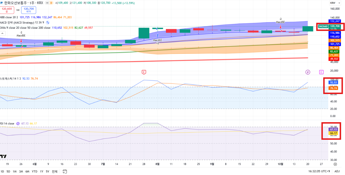The height and width of the screenshot is (175, 345).
Task: Select the MBB close 20 2 legend
Action: 9,17
